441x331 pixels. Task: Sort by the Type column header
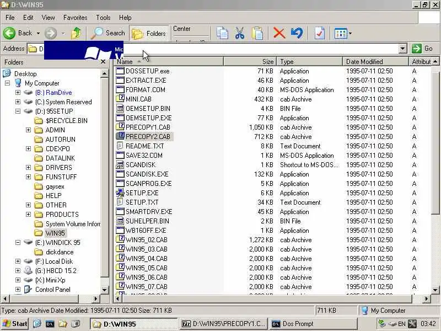point(309,62)
